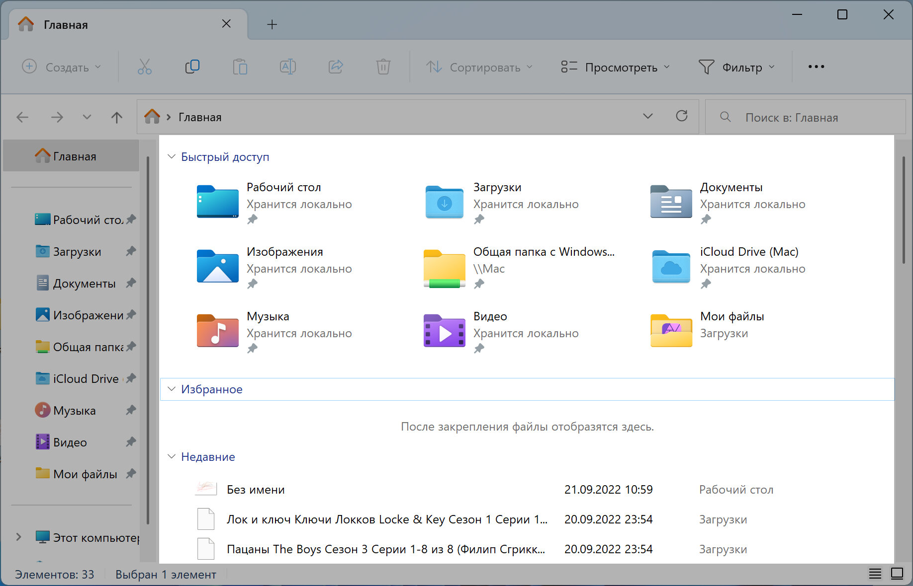The height and width of the screenshot is (586, 913).
Task: Click the Share icon in toolbar
Action: [x=336, y=67]
